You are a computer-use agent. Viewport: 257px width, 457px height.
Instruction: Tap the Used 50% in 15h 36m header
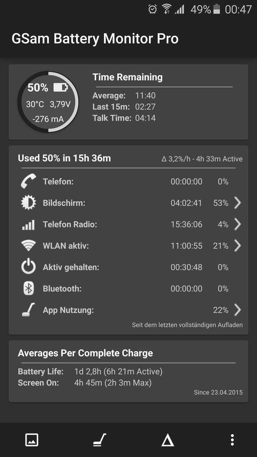(x=64, y=158)
